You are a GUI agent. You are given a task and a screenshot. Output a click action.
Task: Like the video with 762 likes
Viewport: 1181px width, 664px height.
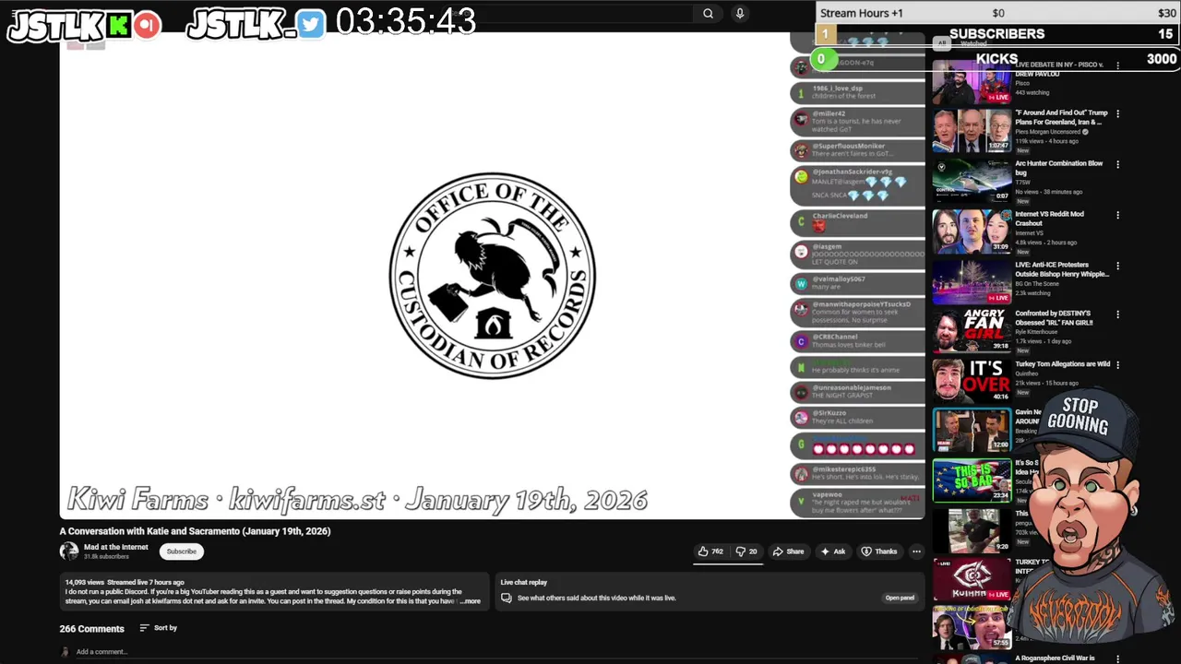point(710,551)
